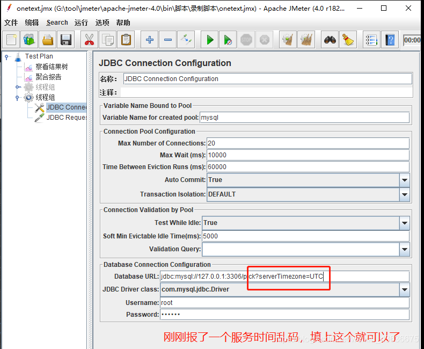Screen dimensions: 424x349
Task: Open Help with the question mark icon
Action: point(390,40)
